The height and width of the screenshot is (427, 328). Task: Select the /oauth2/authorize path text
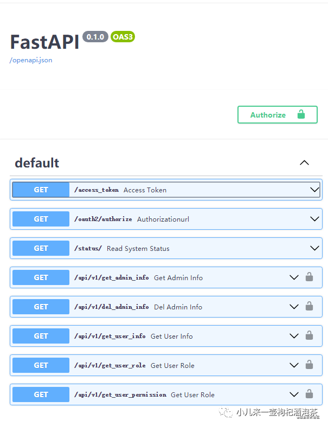[x=103, y=219]
